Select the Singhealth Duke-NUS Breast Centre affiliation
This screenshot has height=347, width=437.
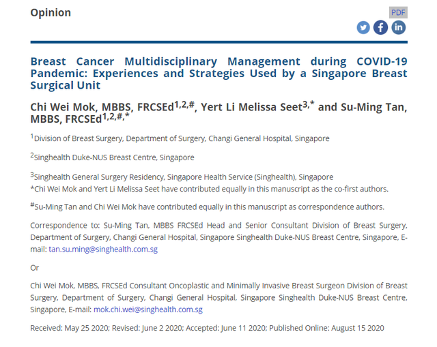pos(112,157)
